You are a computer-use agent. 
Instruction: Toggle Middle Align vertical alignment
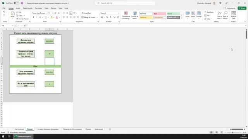[x=67, y=13]
